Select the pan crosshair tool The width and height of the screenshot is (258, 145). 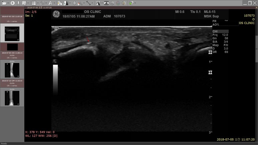click(x=74, y=3)
